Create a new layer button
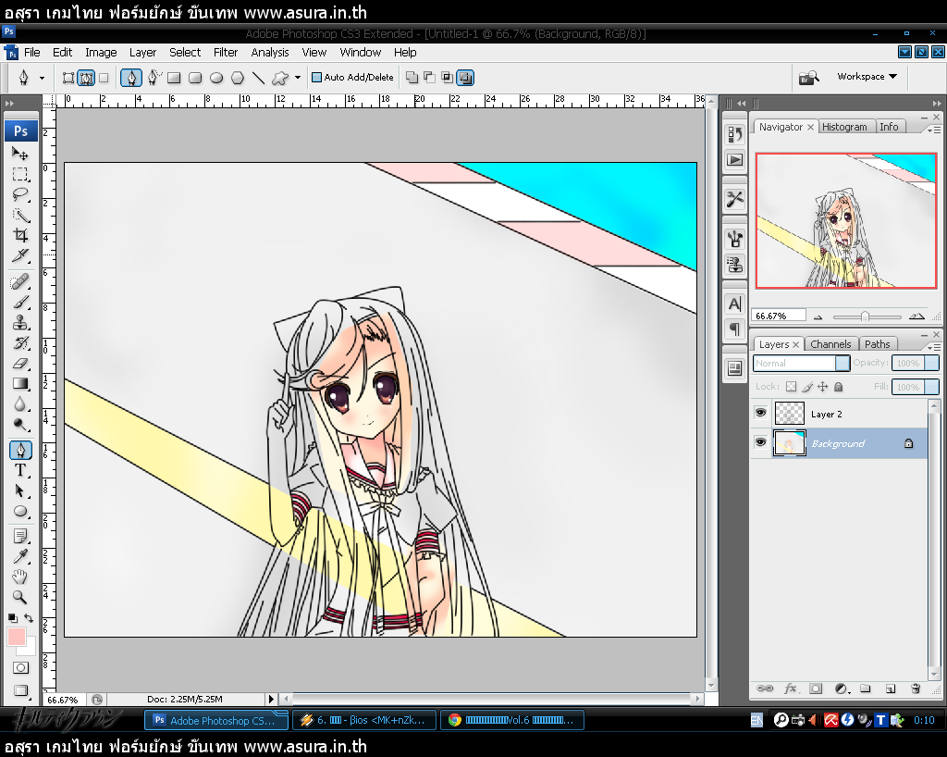 [891, 689]
